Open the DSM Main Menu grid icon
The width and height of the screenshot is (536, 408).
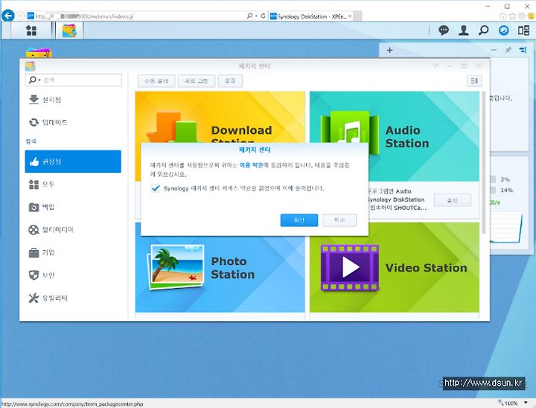(x=31, y=31)
